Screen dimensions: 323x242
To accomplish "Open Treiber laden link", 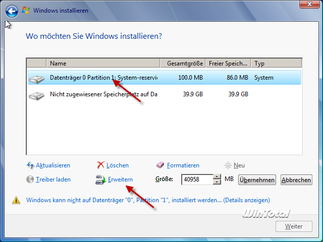I will point(53,179).
